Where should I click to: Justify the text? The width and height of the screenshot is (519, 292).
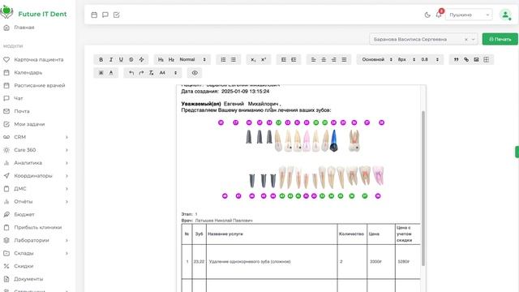pos(344,59)
